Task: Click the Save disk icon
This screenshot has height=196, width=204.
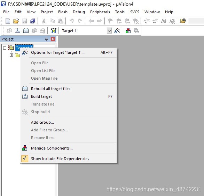Action: (24, 21)
